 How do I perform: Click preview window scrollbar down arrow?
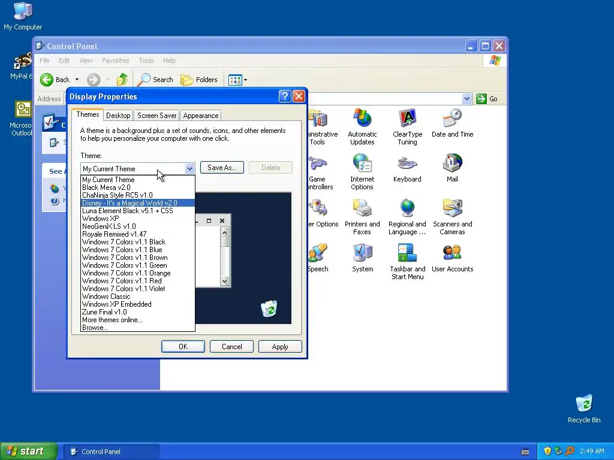coord(224,281)
